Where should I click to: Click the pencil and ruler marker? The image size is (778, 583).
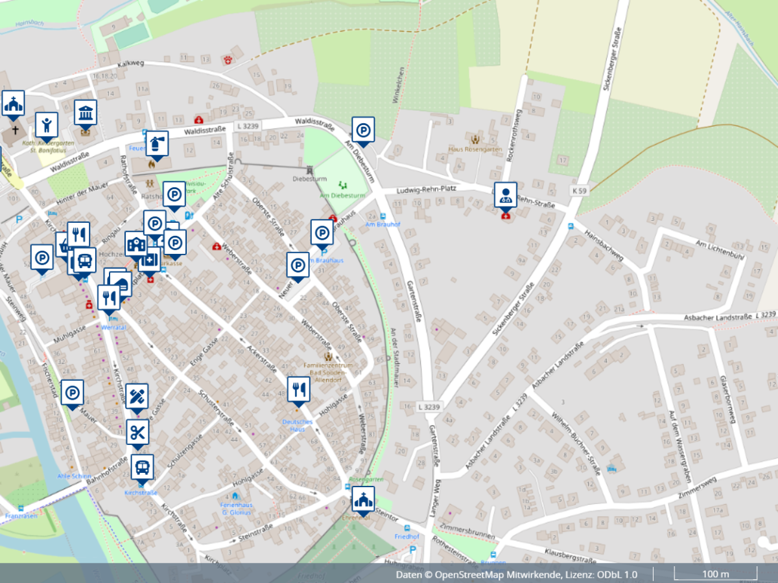(x=137, y=396)
